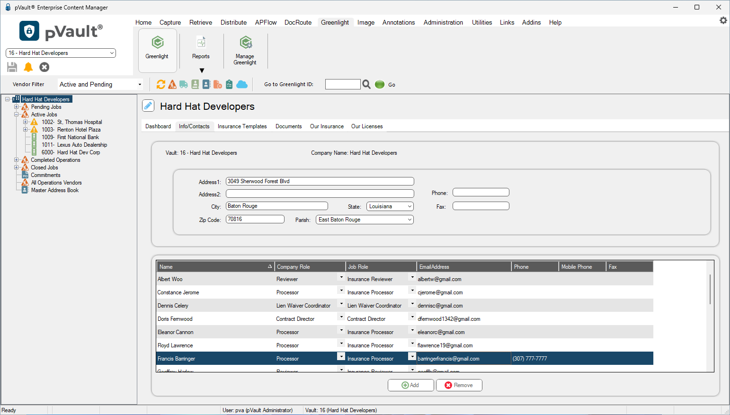Viewport: 730px width, 415px height.
Task: Click the orange add-document toolbar icon
Action: pos(218,84)
